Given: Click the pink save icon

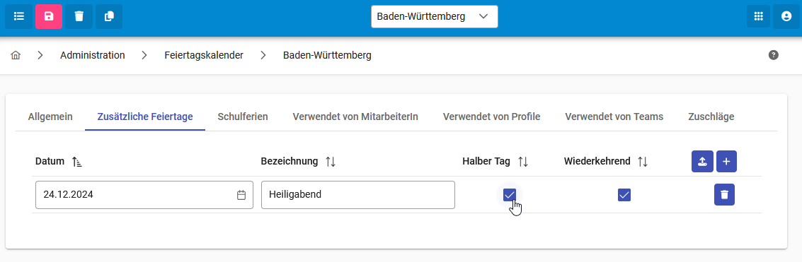Looking at the screenshot, I should pos(49,16).
